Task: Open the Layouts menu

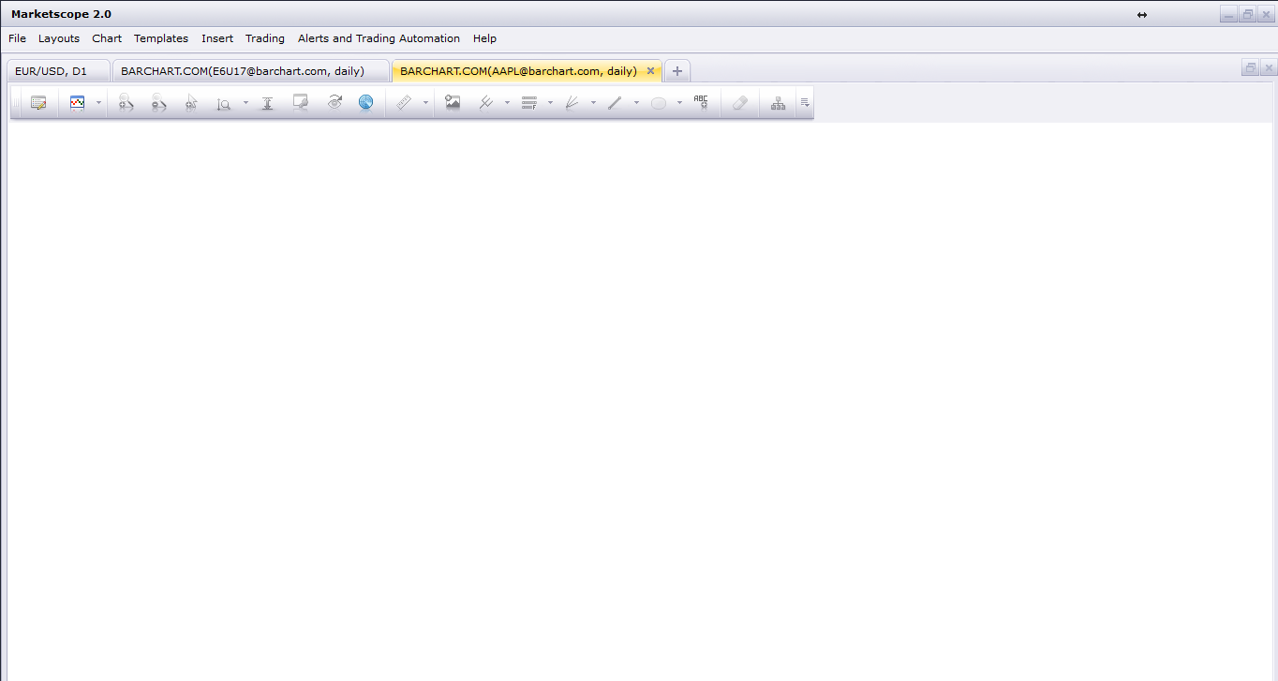Action: pos(59,38)
